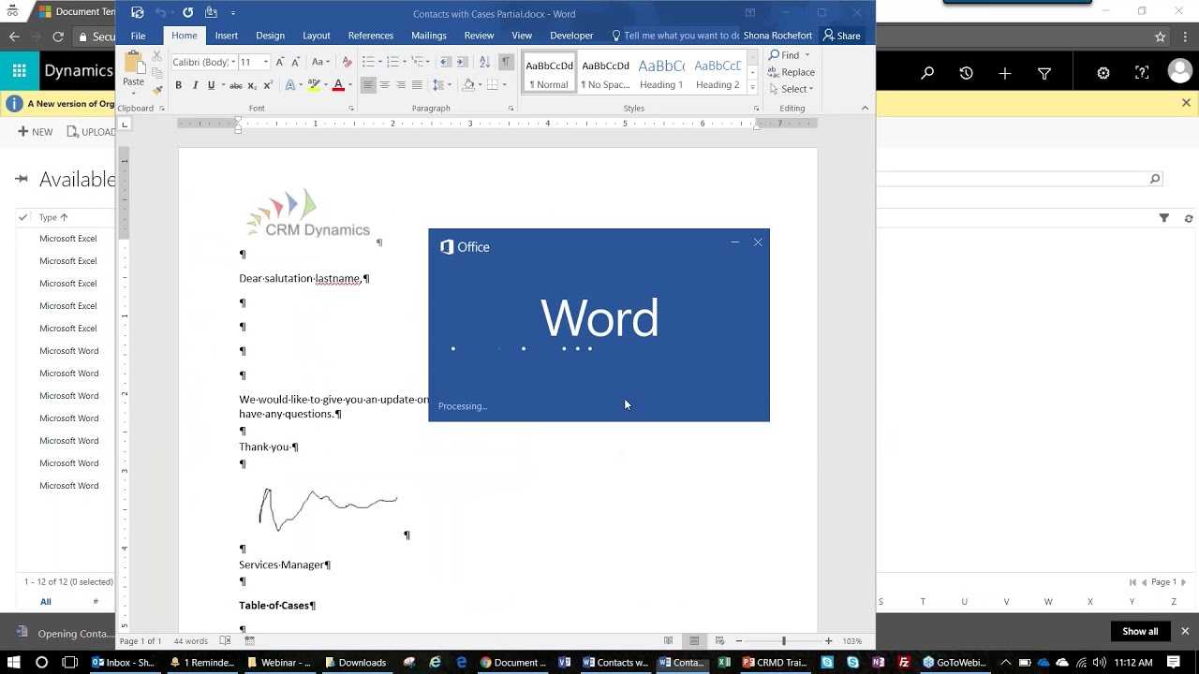Click the Share button
This screenshot has width=1199, height=674.
pos(841,36)
